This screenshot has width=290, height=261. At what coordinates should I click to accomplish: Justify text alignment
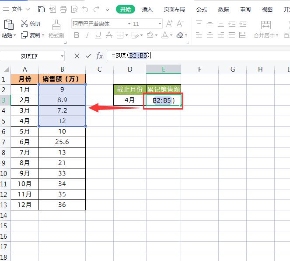point(232,35)
